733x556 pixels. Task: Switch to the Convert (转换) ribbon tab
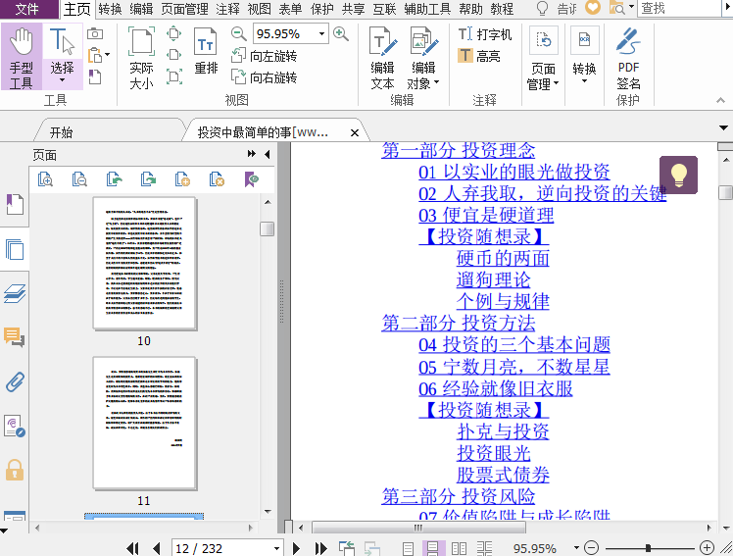tap(110, 9)
